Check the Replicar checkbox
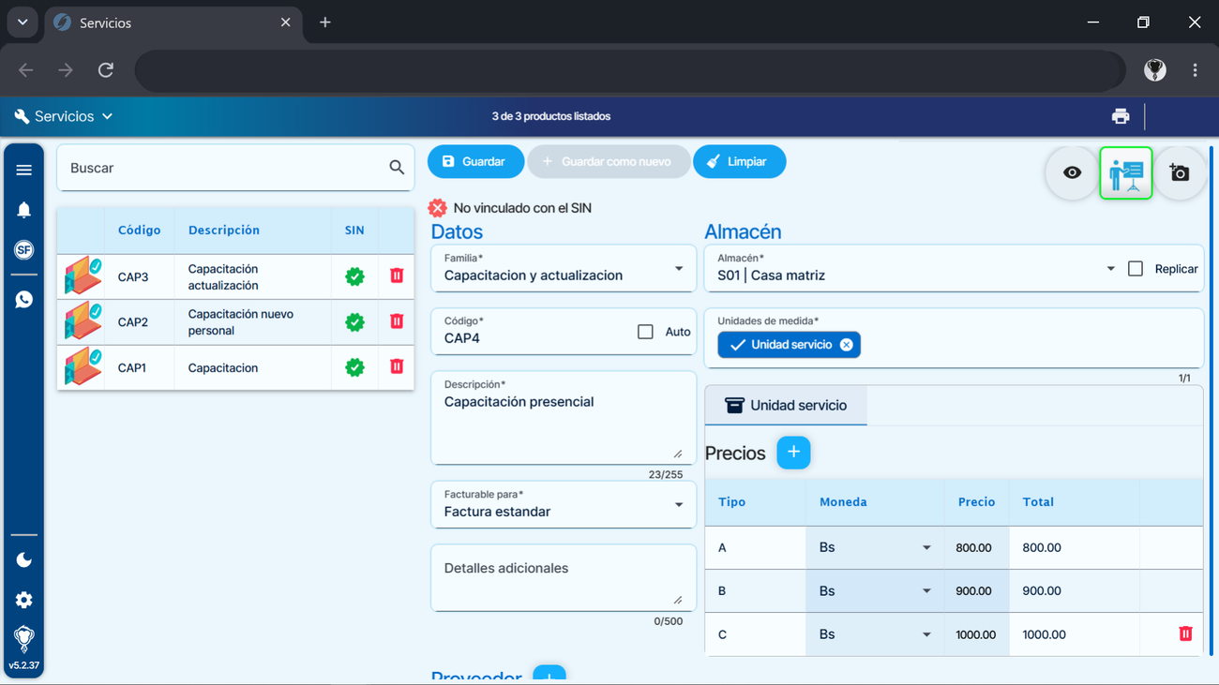Screen dimensions: 1219x685 click(x=1136, y=269)
